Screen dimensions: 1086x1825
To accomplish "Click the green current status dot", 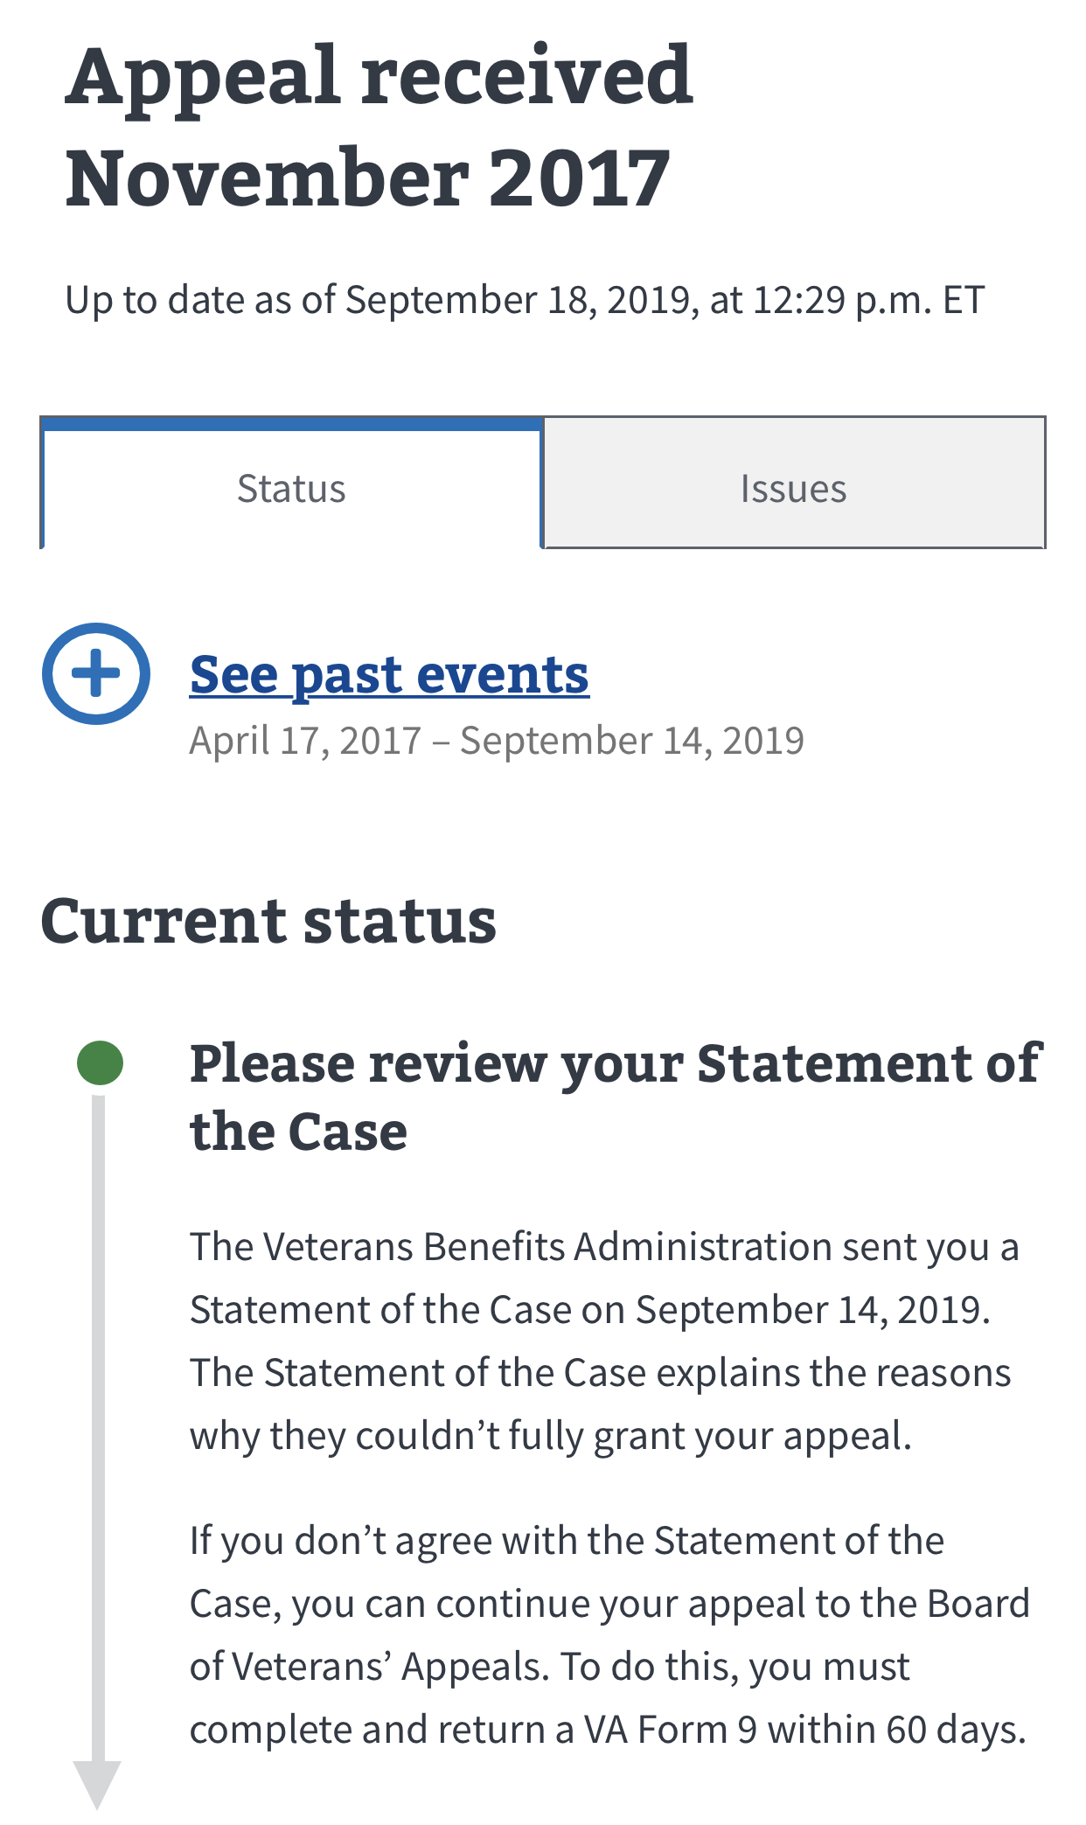I will pyautogui.click(x=100, y=1063).
